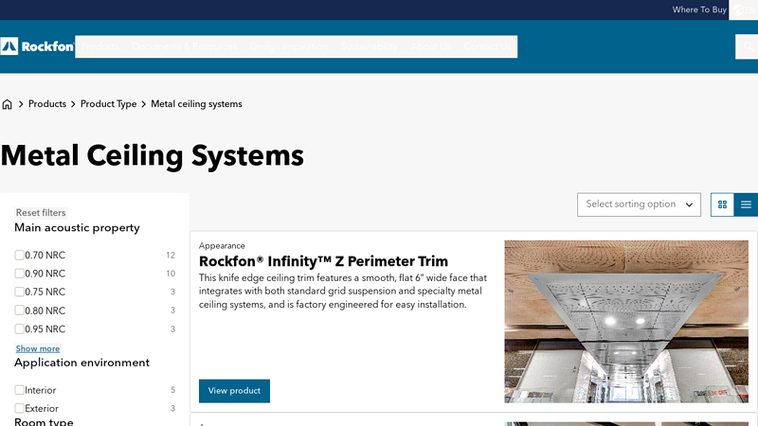
Task: Click the Main acoustic property heading
Action: point(77,227)
